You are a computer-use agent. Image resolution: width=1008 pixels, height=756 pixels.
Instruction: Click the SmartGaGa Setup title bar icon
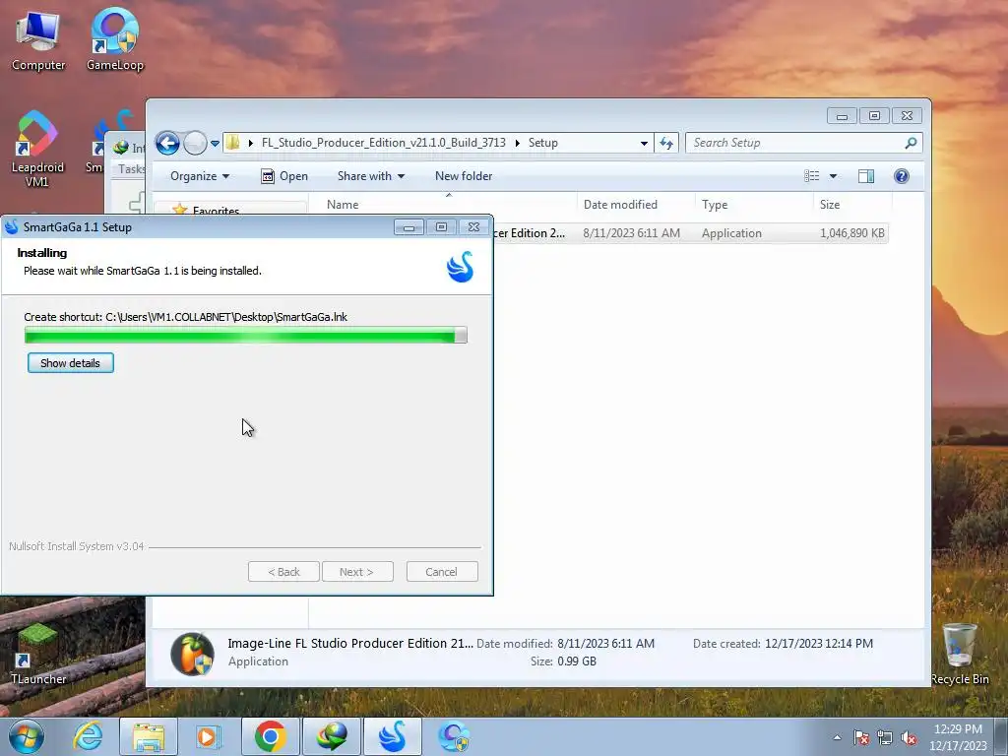tap(12, 227)
